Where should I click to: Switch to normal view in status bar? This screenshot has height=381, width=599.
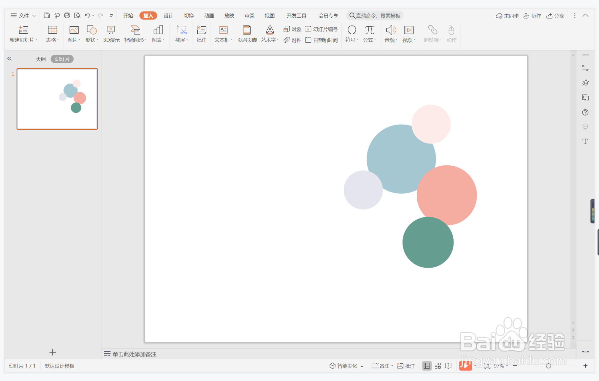tap(427, 366)
